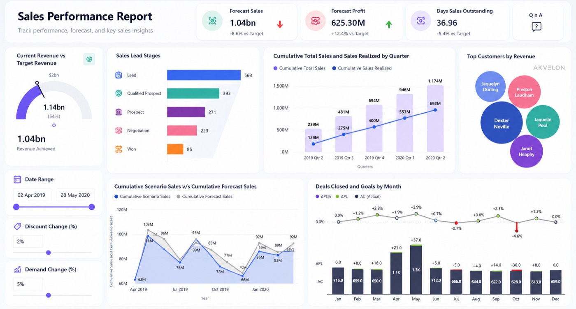Click the May deals bar labeled 1.3K
Image resolution: width=576 pixels, height=309 pixels.
[416, 270]
